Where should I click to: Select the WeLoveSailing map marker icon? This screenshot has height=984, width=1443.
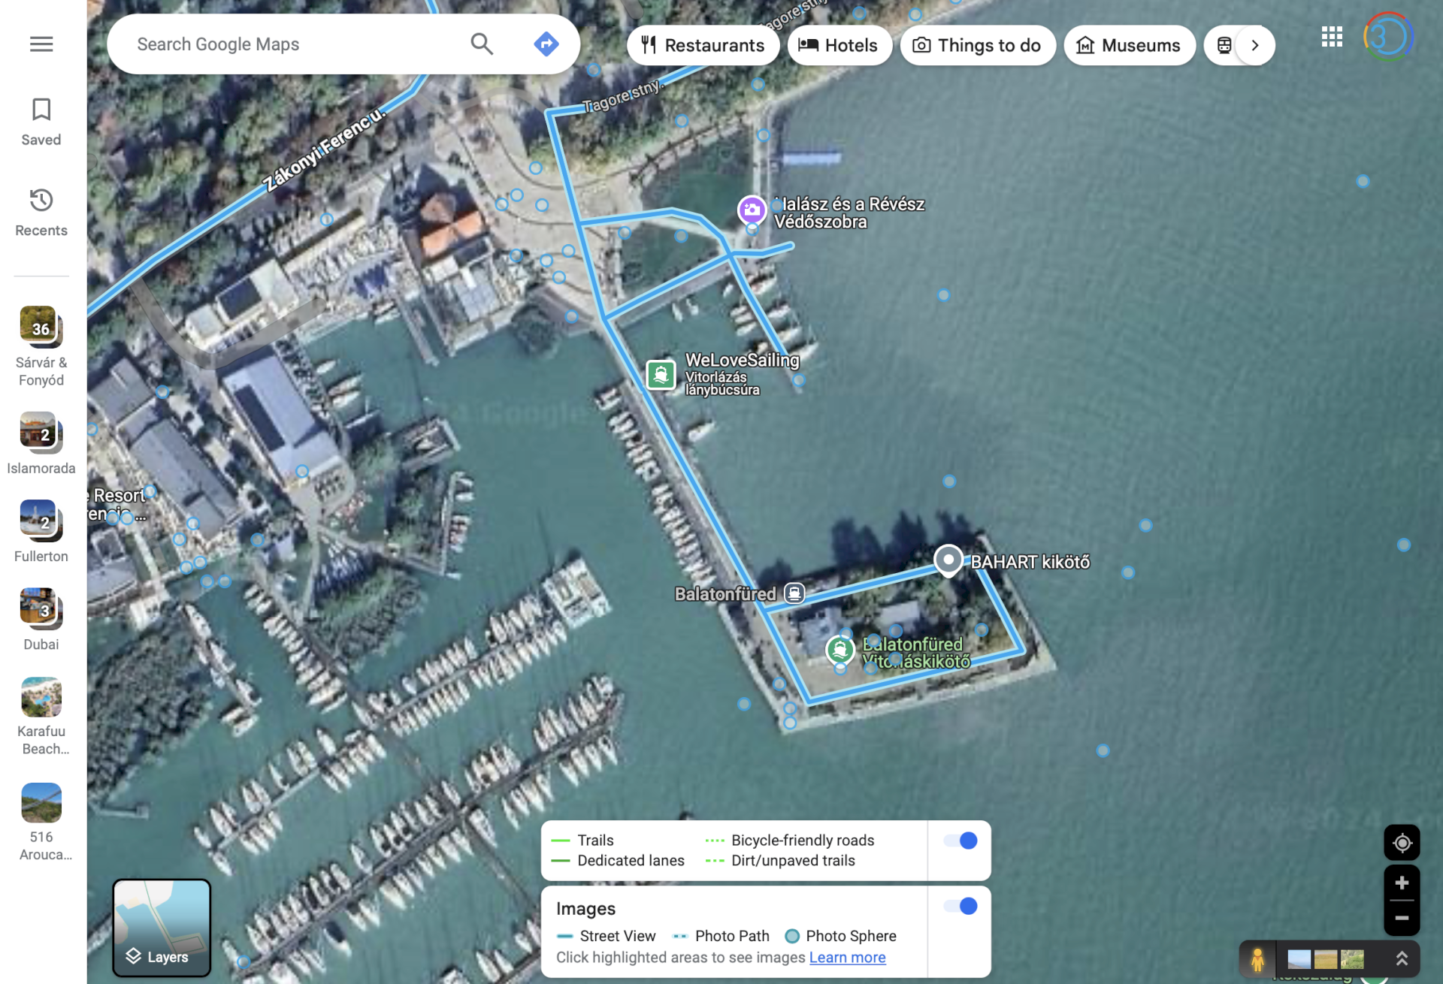pyautogui.click(x=661, y=374)
